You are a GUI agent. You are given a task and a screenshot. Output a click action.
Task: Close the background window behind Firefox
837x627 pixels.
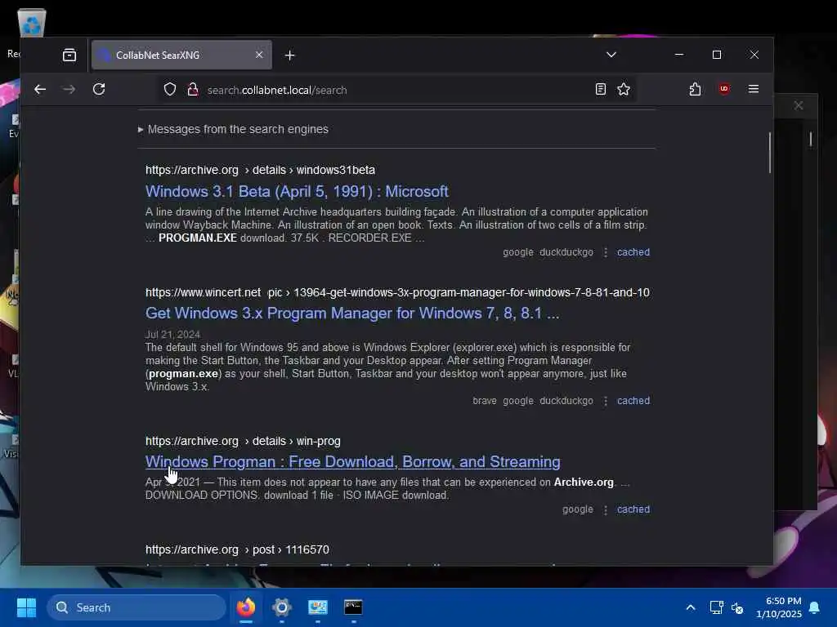pos(799,105)
